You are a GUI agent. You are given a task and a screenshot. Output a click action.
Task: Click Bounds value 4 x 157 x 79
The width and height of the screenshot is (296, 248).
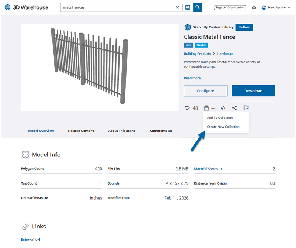coord(177,183)
